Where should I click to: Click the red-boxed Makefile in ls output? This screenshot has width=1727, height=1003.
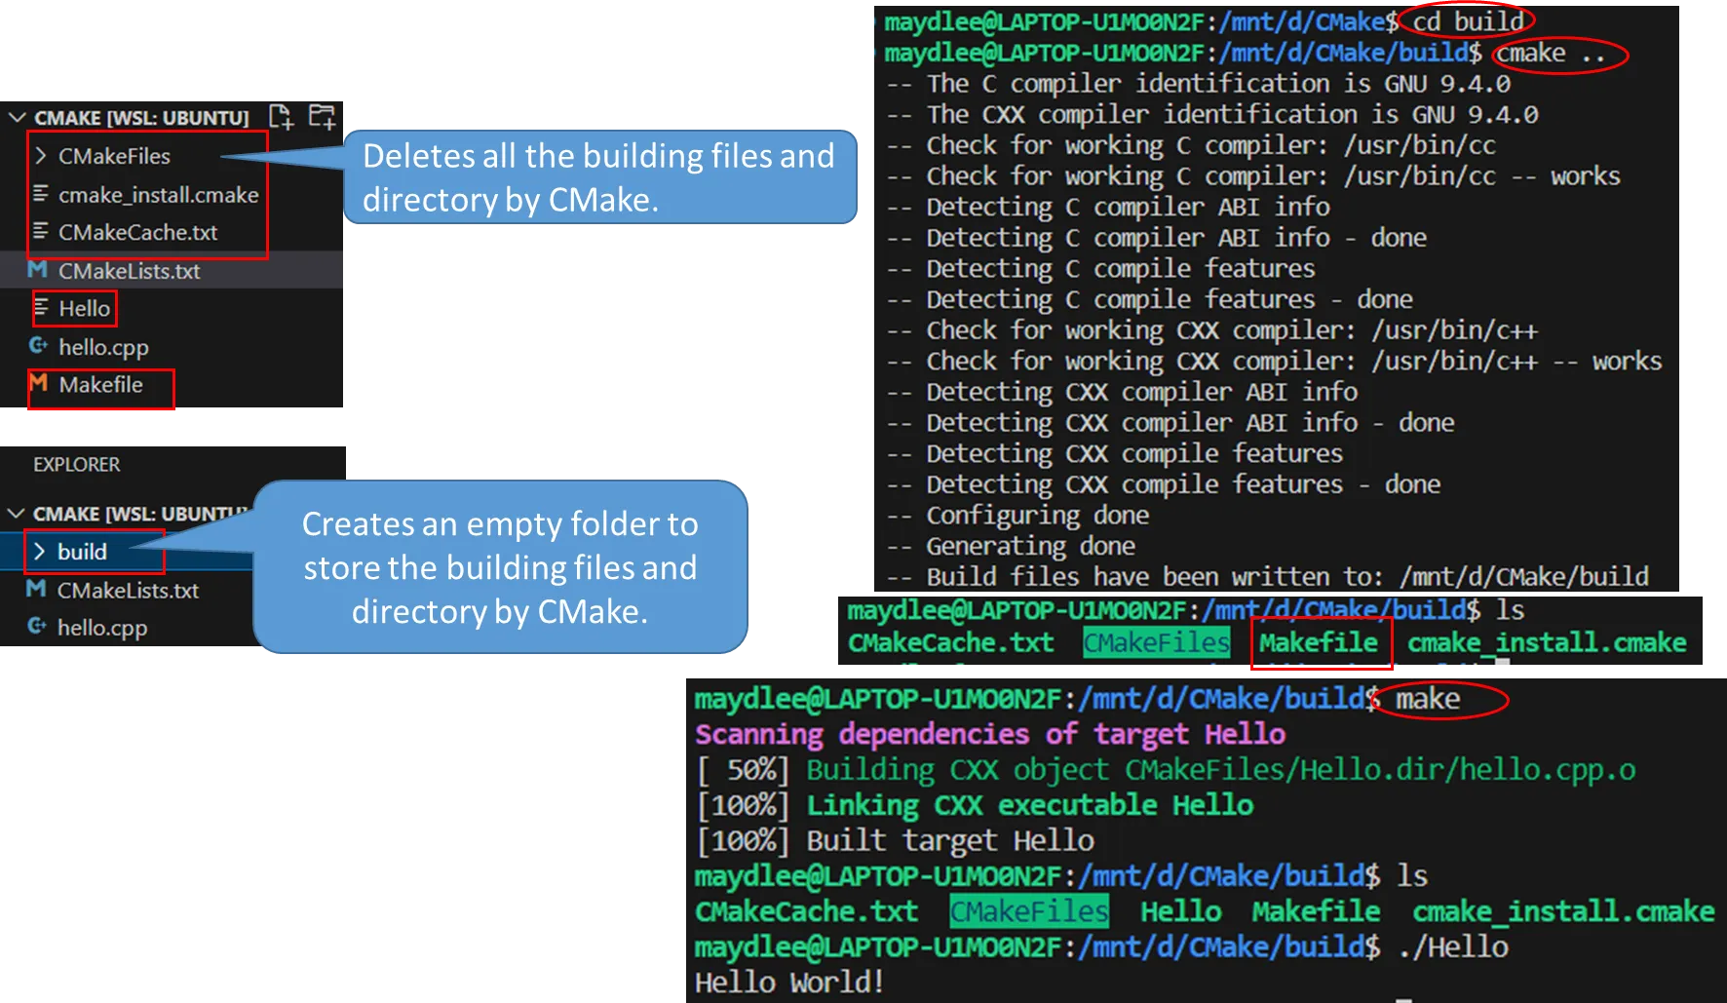[1318, 643]
